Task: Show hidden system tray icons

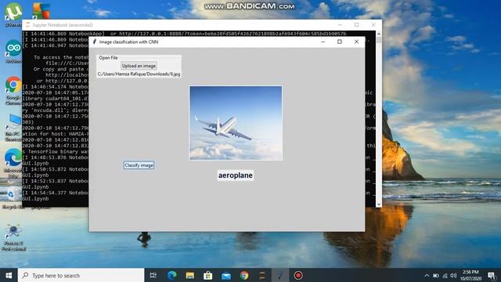Action: pyautogui.click(x=427, y=275)
